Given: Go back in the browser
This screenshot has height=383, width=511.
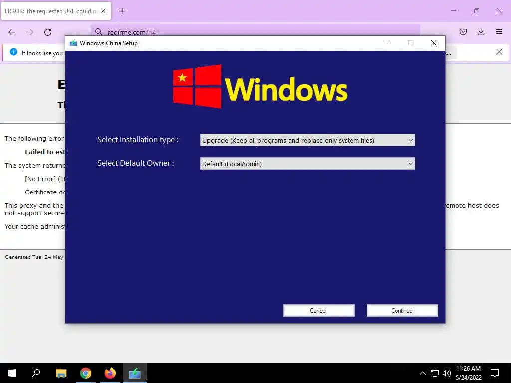Looking at the screenshot, I should (12, 32).
